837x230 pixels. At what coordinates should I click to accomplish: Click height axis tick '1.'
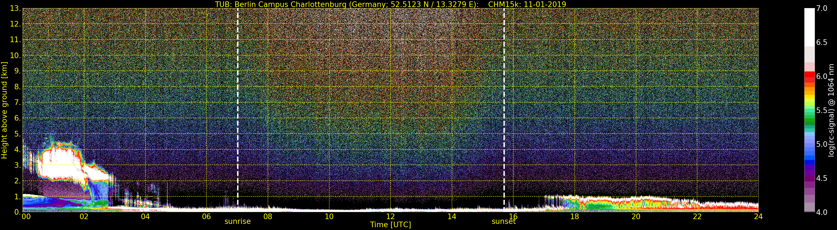(17, 197)
